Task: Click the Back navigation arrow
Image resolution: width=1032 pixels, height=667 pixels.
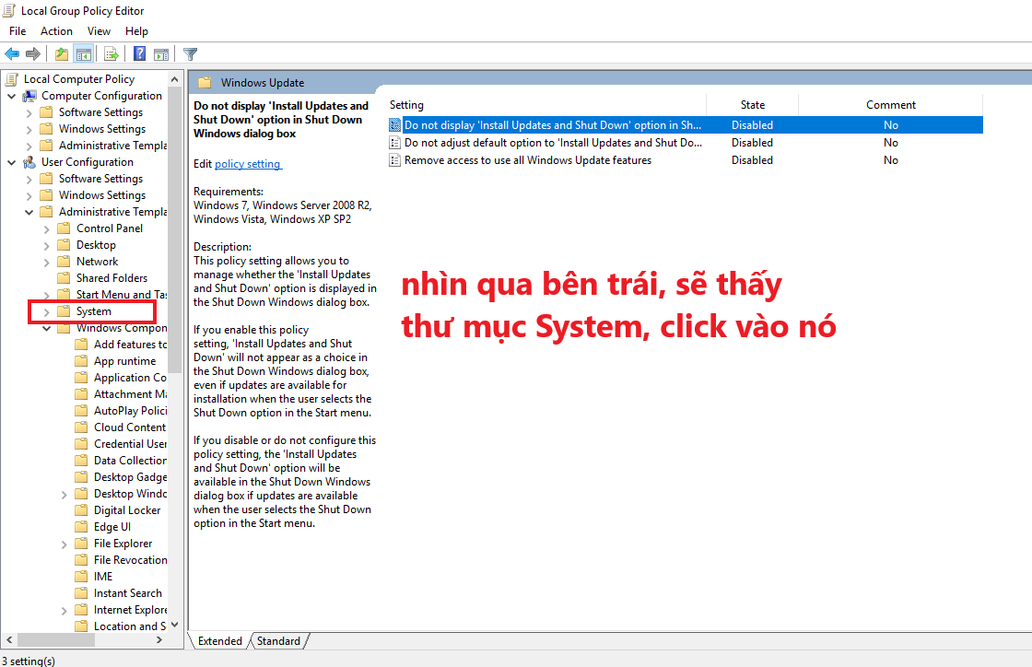Action: (12, 53)
